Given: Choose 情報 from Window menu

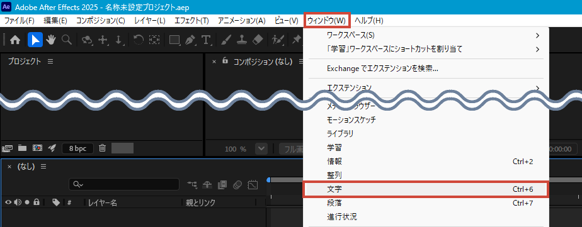Looking at the screenshot, I should click(x=426, y=162).
